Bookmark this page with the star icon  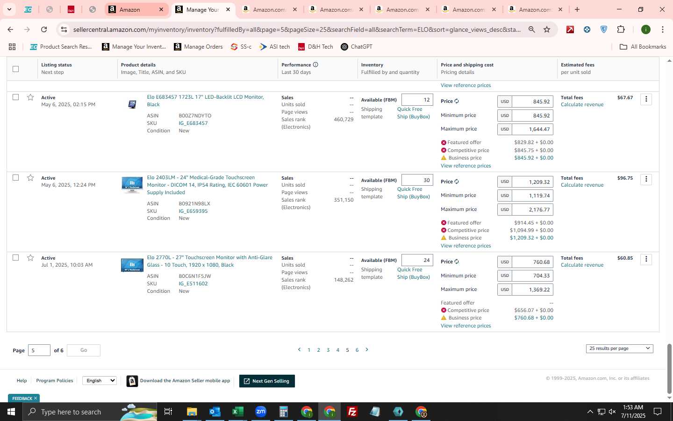coord(547,29)
